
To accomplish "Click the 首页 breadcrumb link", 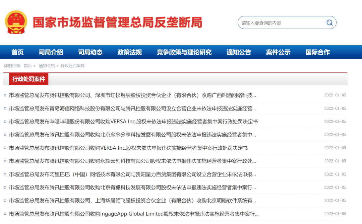I will [28, 66].
